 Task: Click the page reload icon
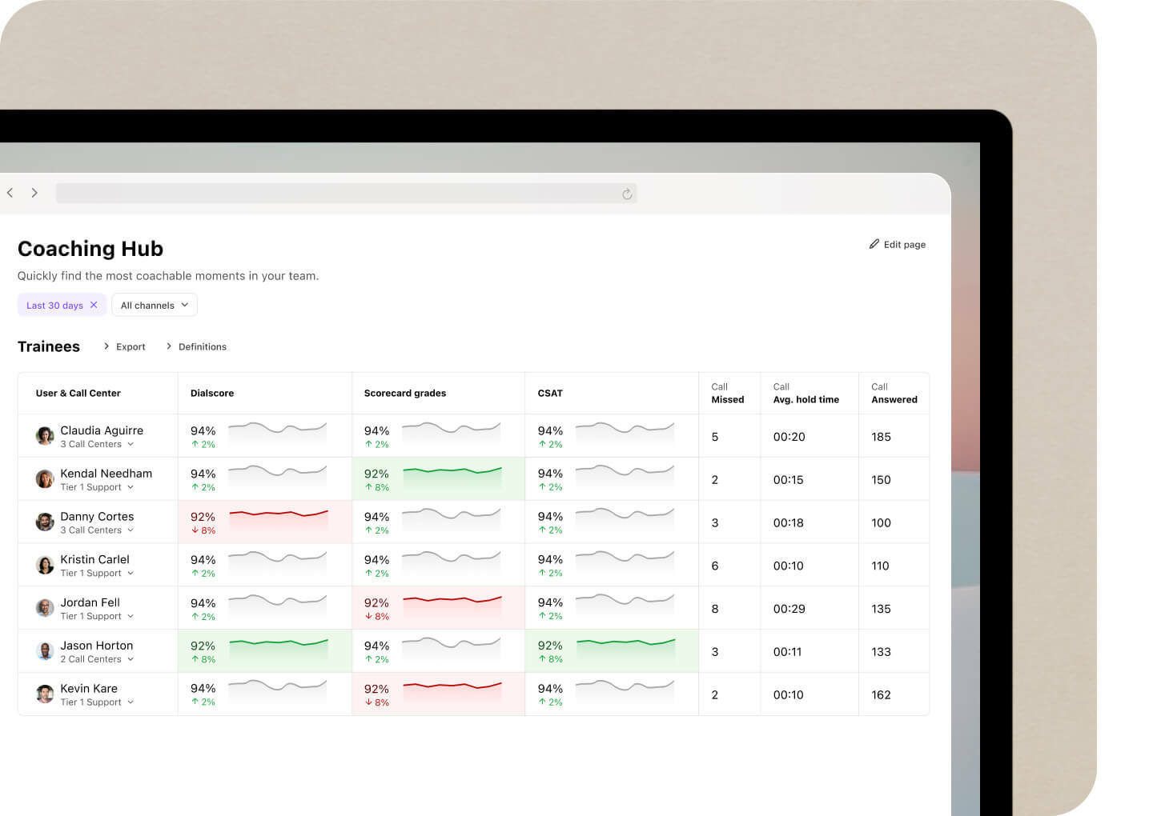tap(627, 194)
